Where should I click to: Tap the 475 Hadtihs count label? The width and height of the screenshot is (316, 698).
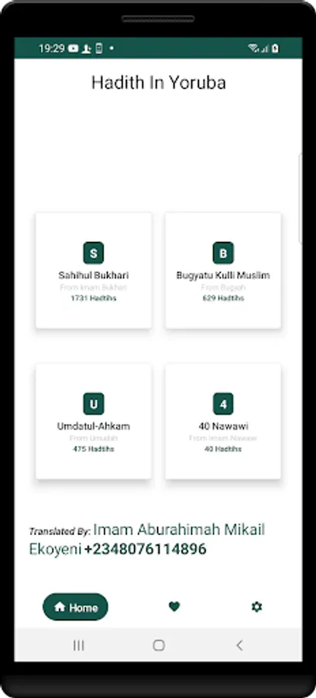94,449
